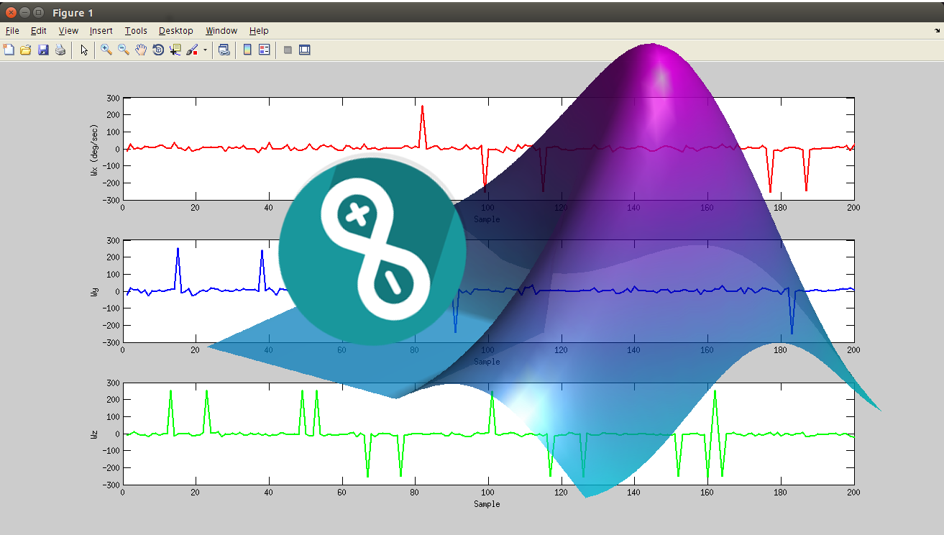Click the "Figure 1" window title
Screen dimensions: 944x535
click(73, 12)
